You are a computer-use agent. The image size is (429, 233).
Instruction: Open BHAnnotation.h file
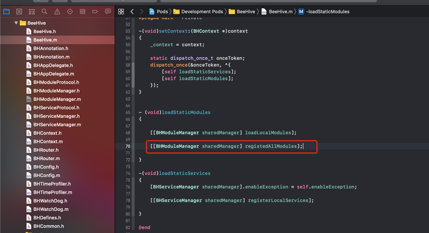(x=51, y=49)
